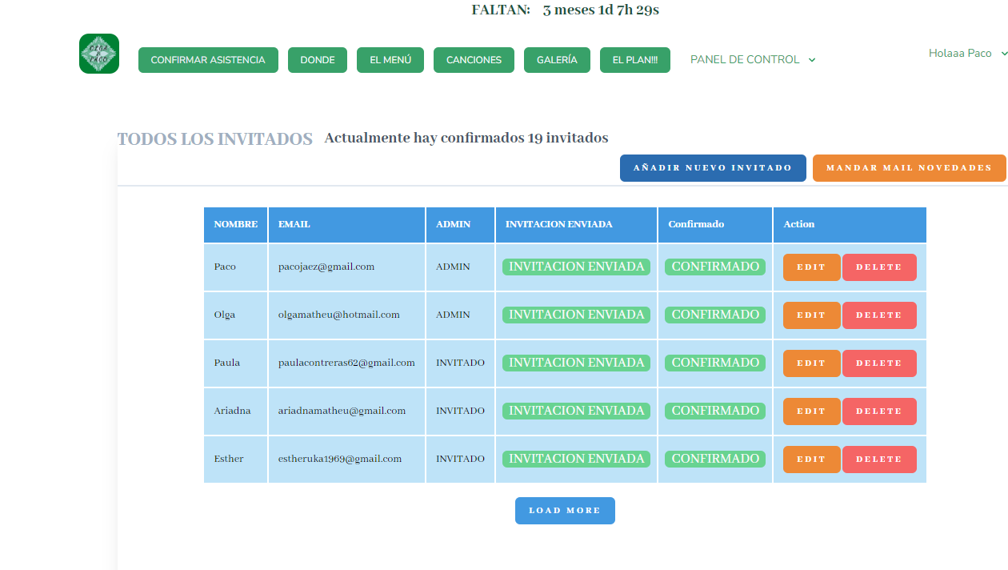This screenshot has height=570, width=1008.
Task: Edit the guest Paco
Action: (x=811, y=267)
